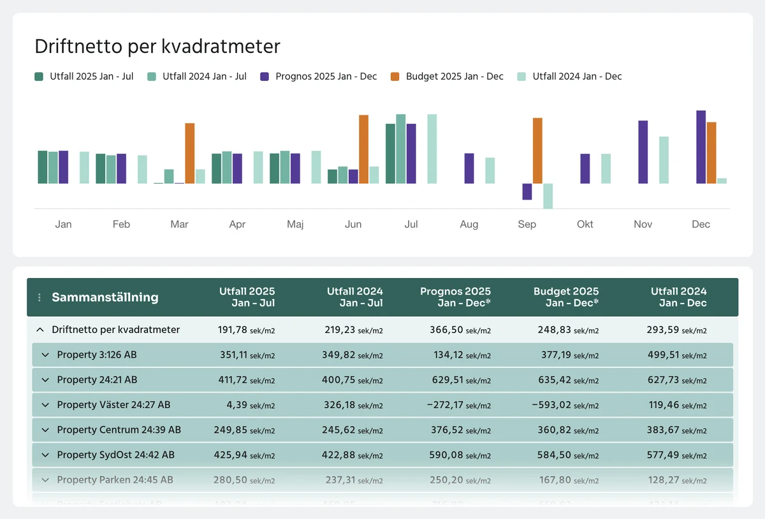The image size is (765, 519).
Task: Sort by the Utfall 2024 Jan - Jul header
Action: (355, 297)
